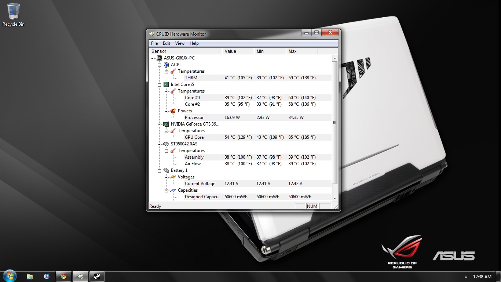Click the HWMonitor taskbar button

click(x=80, y=276)
